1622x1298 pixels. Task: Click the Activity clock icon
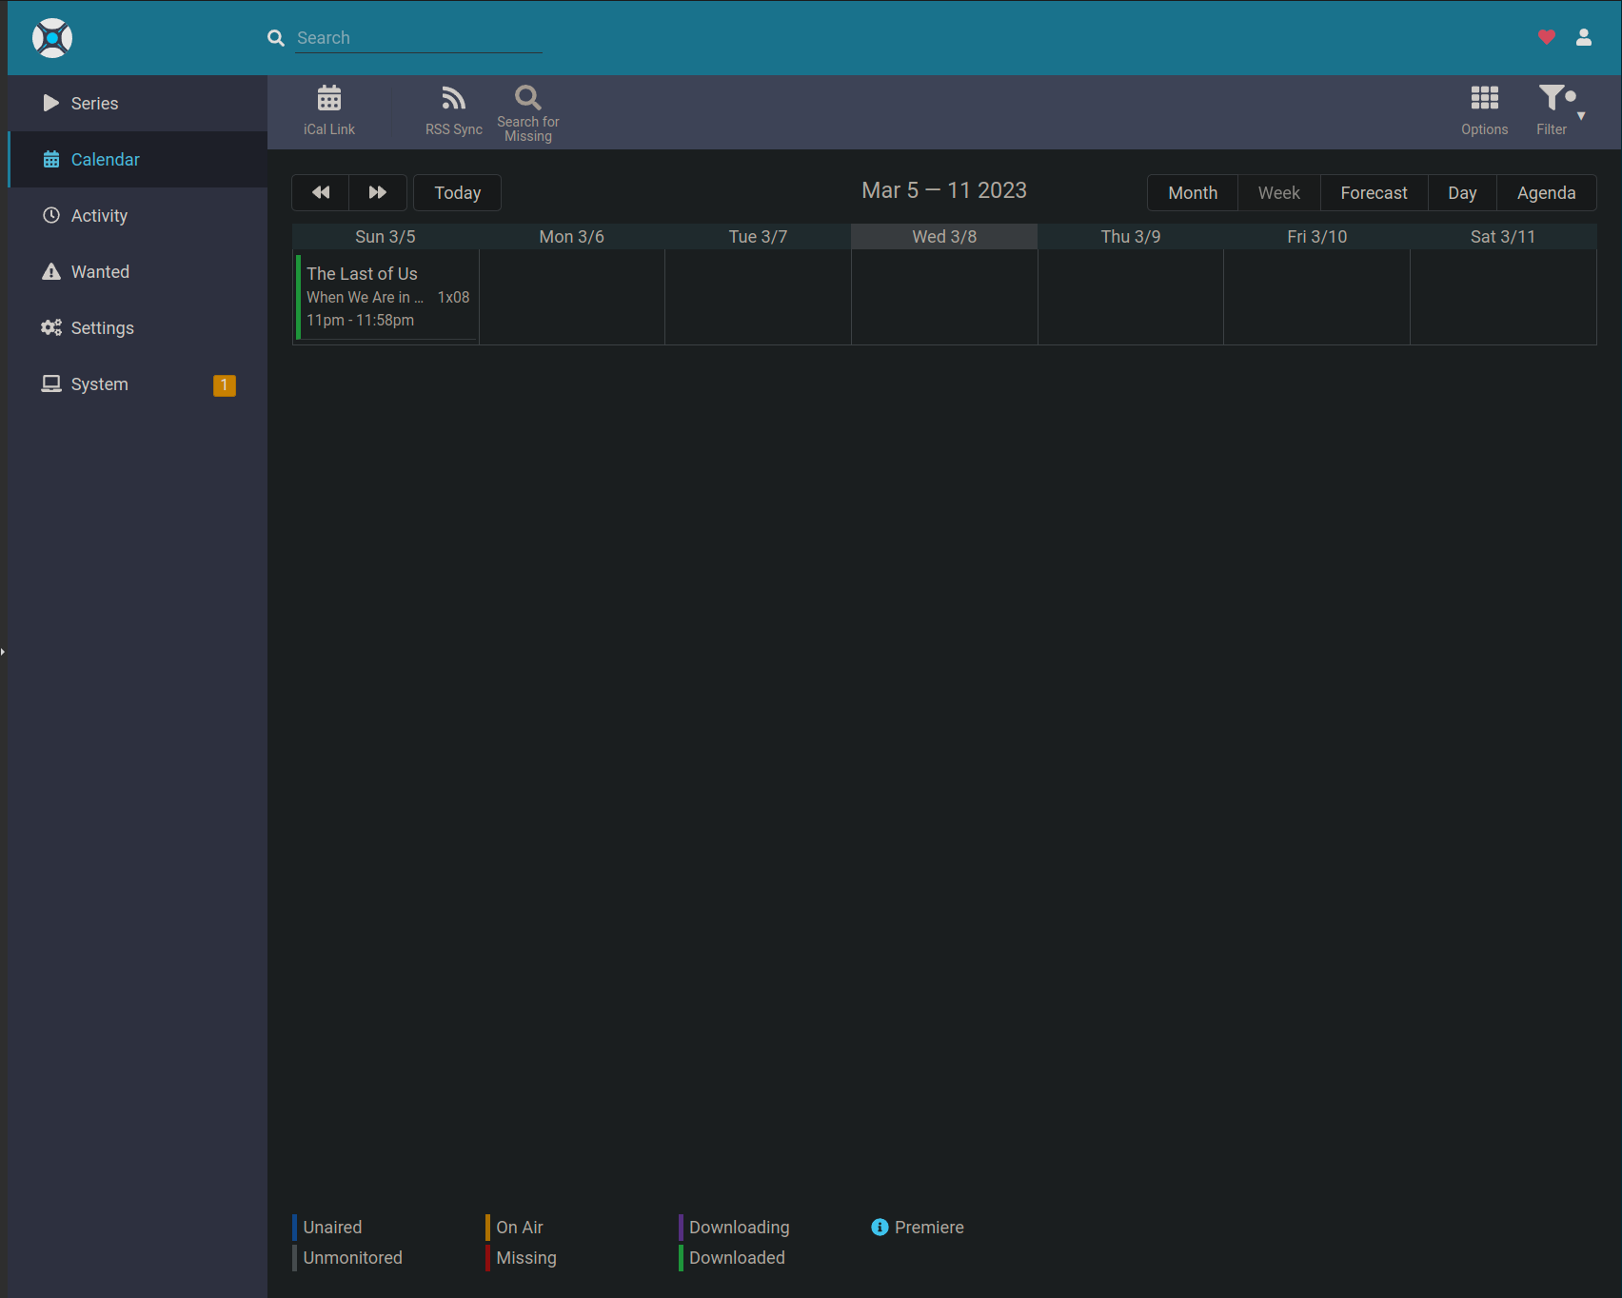[x=51, y=215]
